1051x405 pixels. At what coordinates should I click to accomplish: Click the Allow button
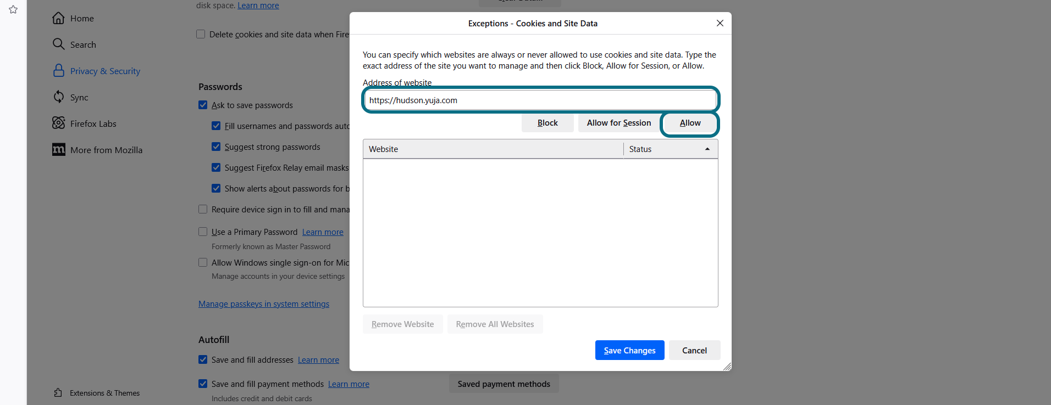coord(690,123)
